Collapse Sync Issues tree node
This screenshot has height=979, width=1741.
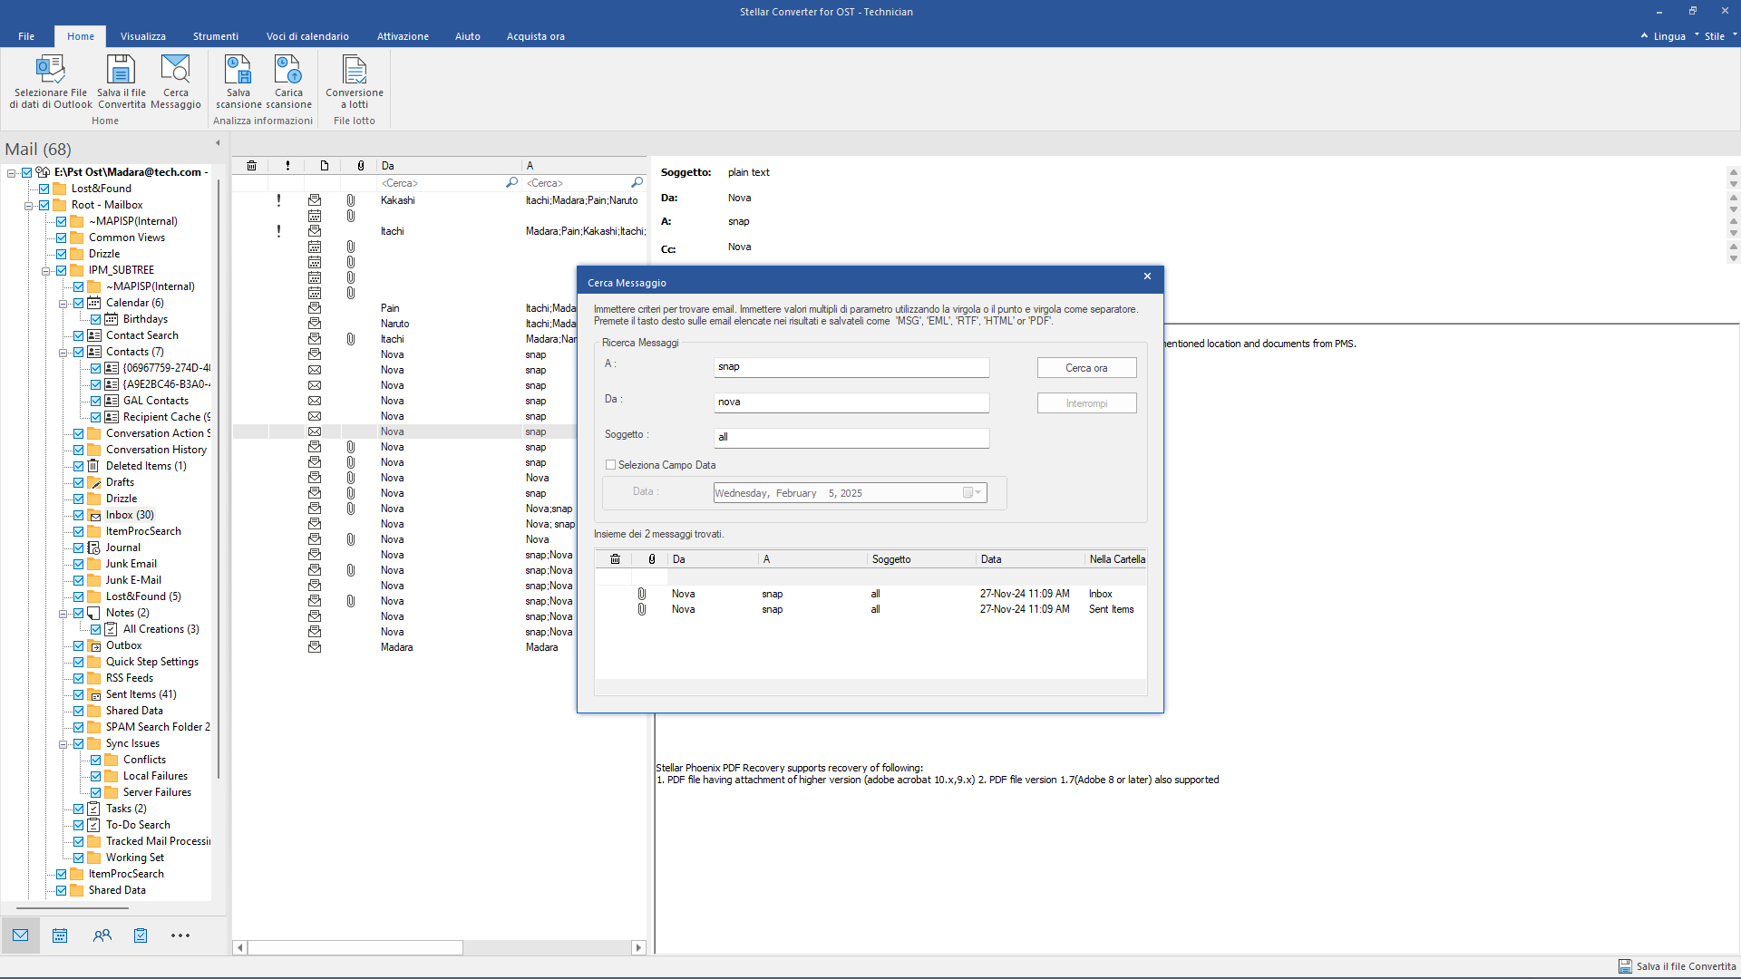pyautogui.click(x=63, y=744)
